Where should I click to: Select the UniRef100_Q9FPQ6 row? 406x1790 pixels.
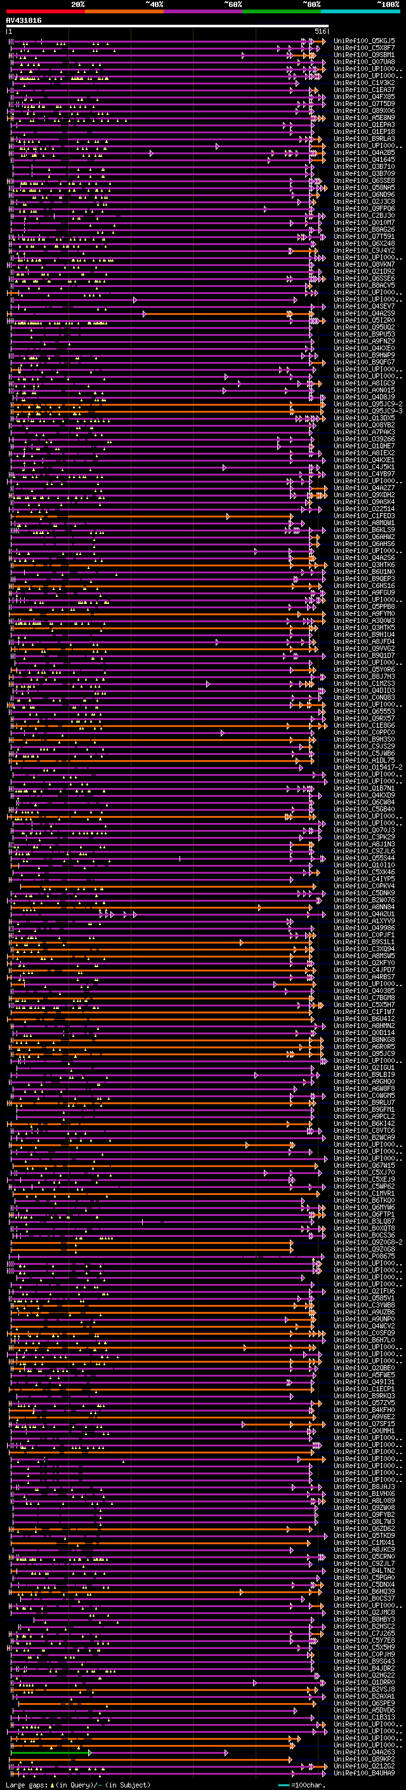click(x=364, y=208)
